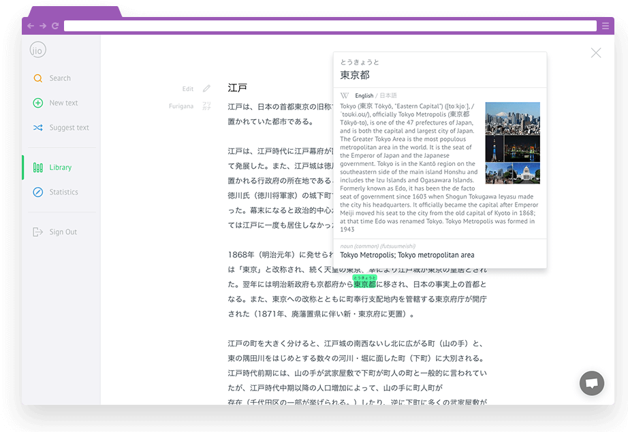Screen dimensions: 628x432
Task: Open the chat bubble in bottom corner
Action: (591, 383)
